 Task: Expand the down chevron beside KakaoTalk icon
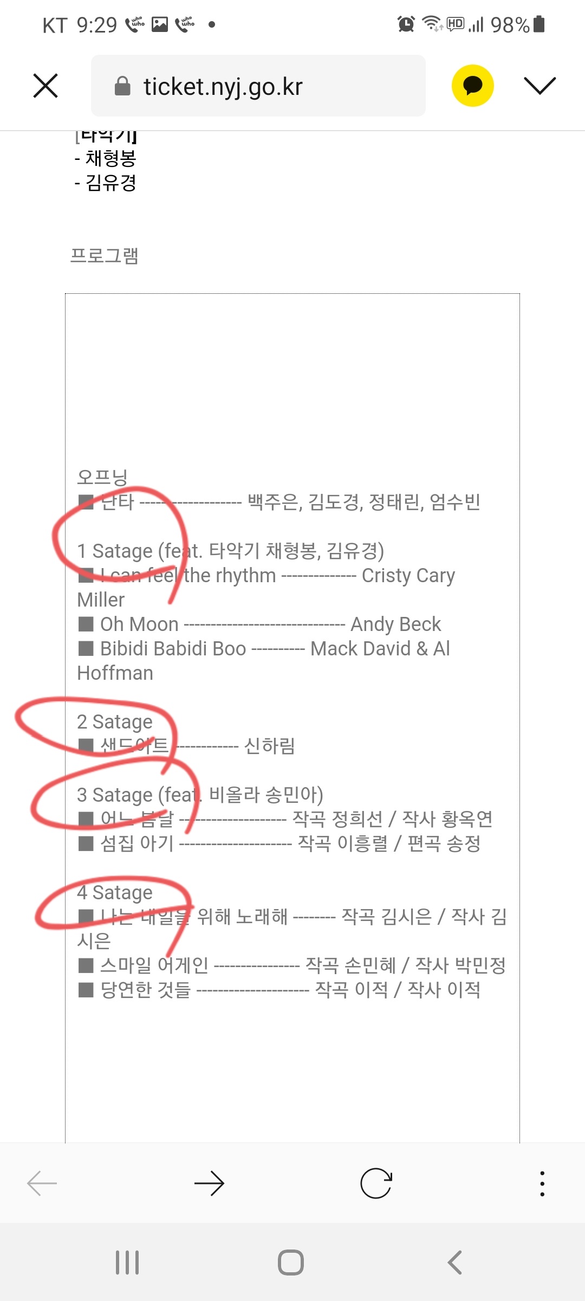coord(539,86)
